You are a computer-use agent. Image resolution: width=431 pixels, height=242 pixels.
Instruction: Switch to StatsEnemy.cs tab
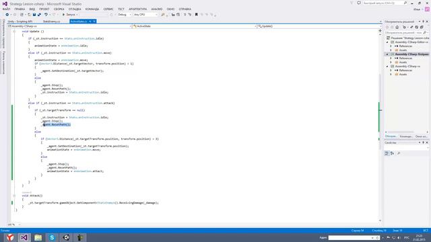(51, 22)
